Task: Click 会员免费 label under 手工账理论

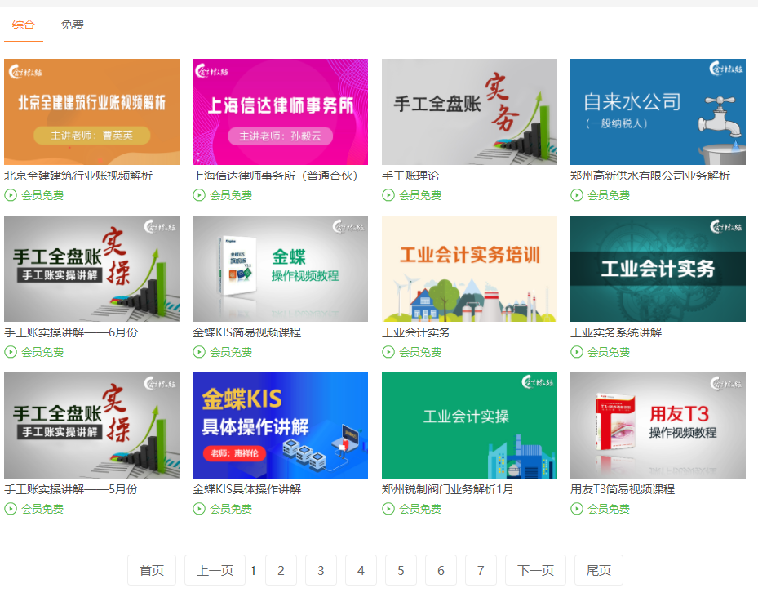Action: click(420, 195)
